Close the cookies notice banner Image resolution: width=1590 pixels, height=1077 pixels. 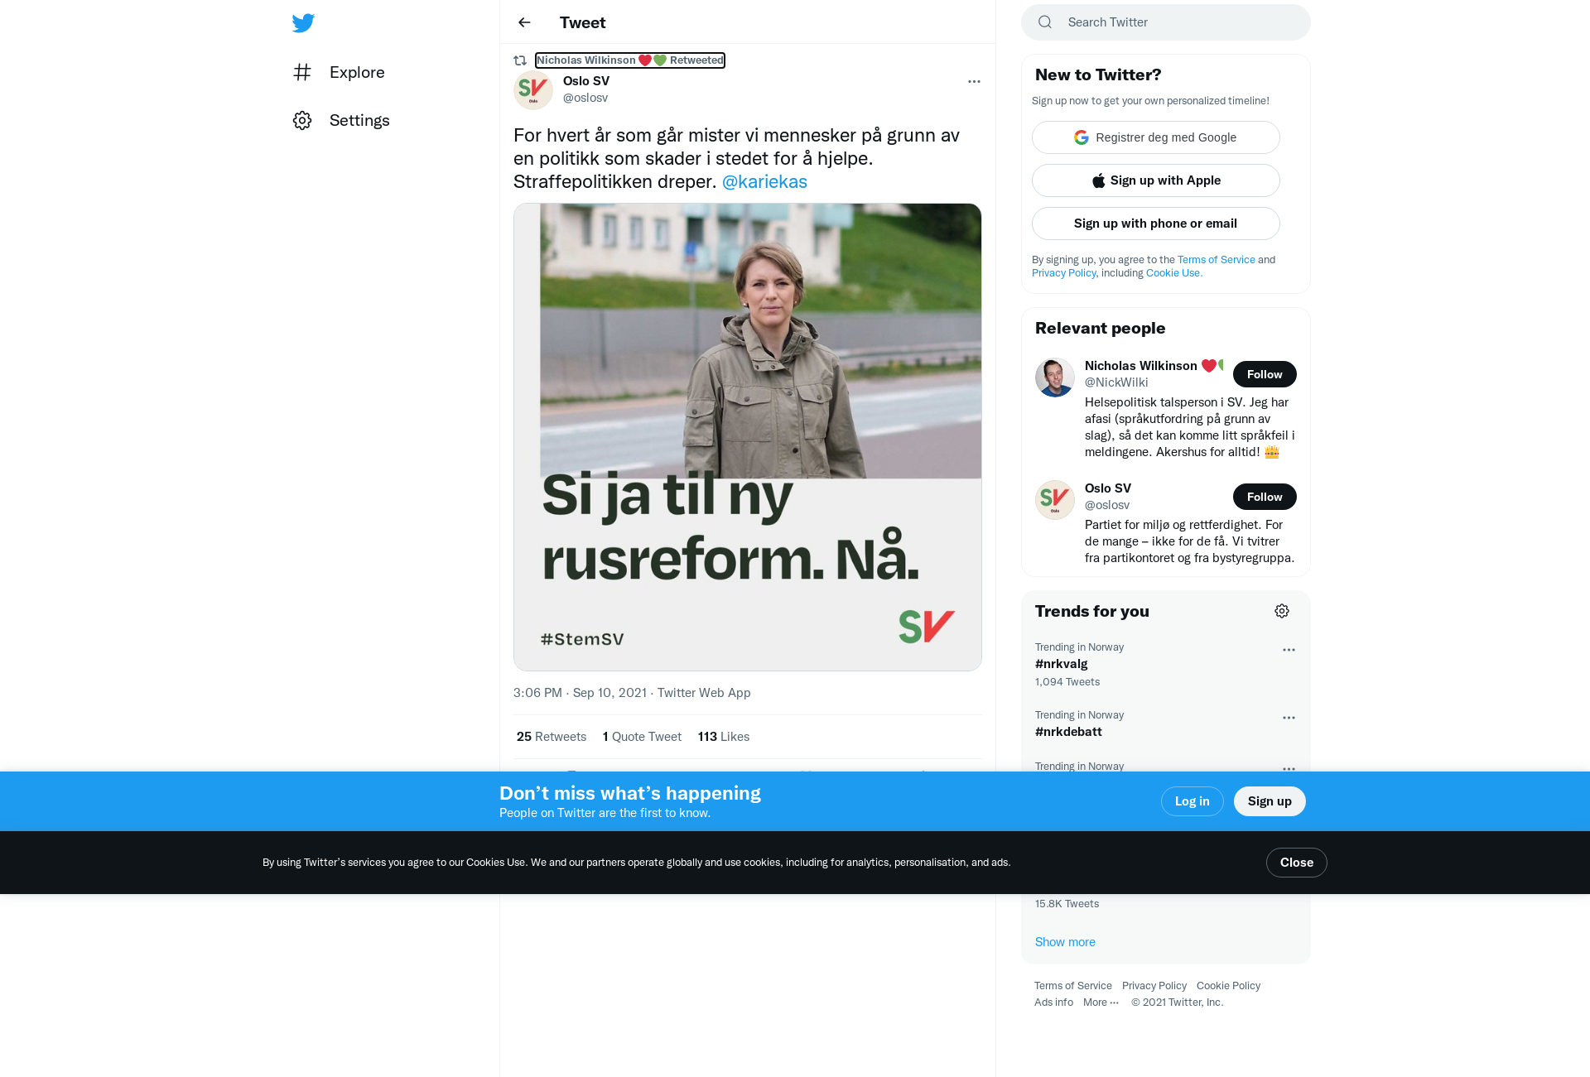coord(1297,863)
